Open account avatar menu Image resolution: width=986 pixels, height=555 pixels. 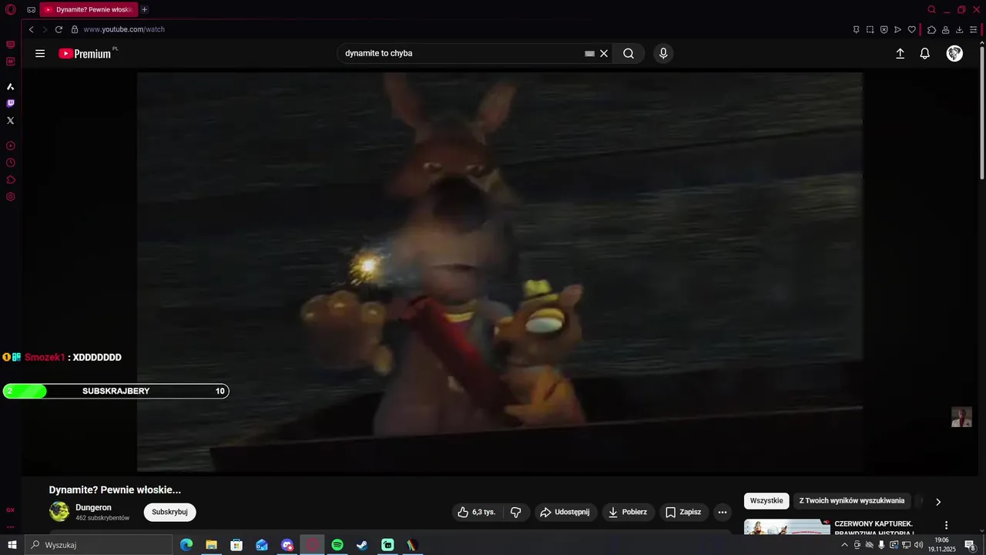click(x=954, y=53)
